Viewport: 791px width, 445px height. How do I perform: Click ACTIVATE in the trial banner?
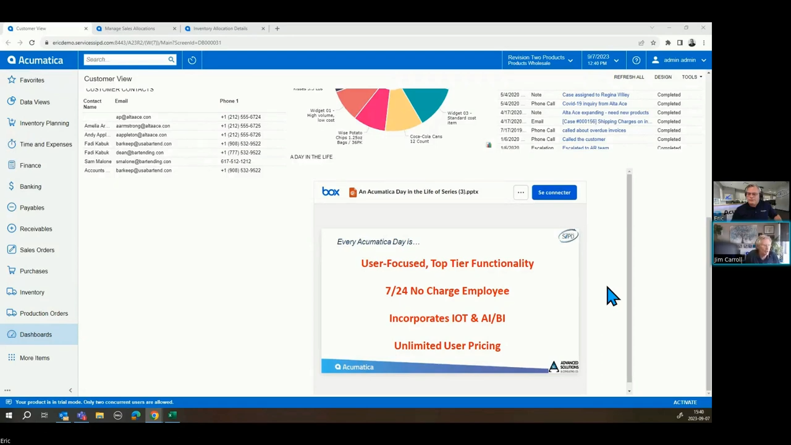click(685, 402)
